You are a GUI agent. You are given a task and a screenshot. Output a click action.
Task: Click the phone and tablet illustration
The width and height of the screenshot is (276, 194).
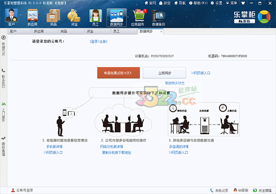coord(69,113)
